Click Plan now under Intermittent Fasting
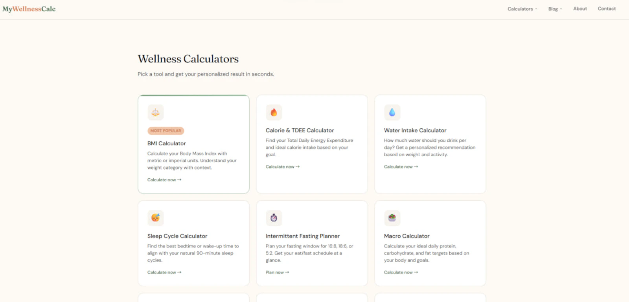Viewport: 629px width, 302px height. click(277, 273)
